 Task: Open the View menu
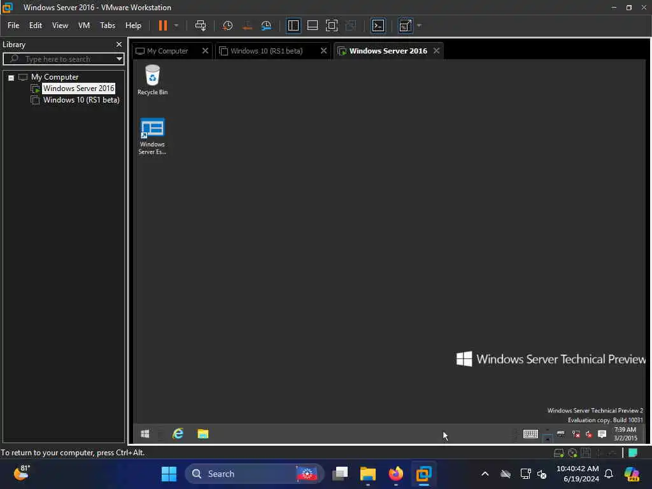click(x=60, y=25)
